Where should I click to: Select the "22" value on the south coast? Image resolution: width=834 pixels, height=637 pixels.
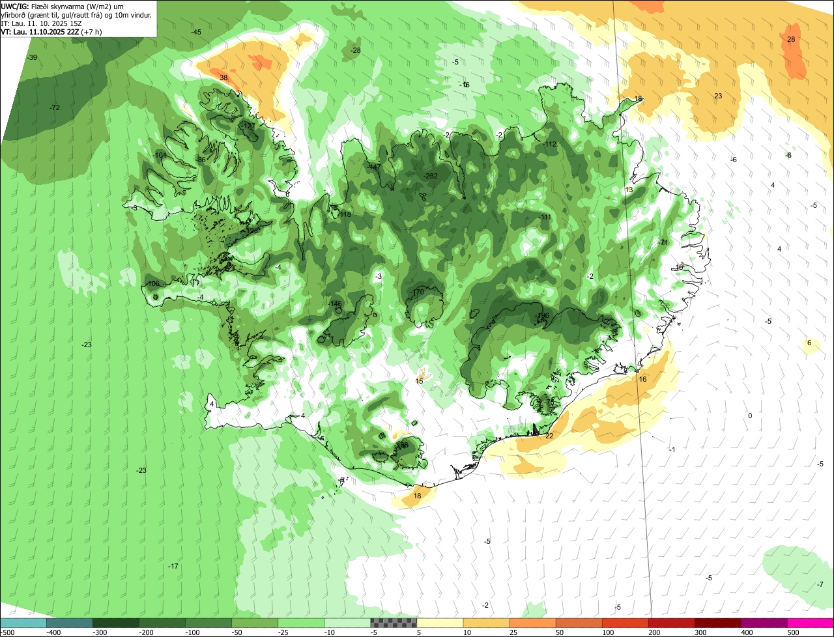(549, 436)
